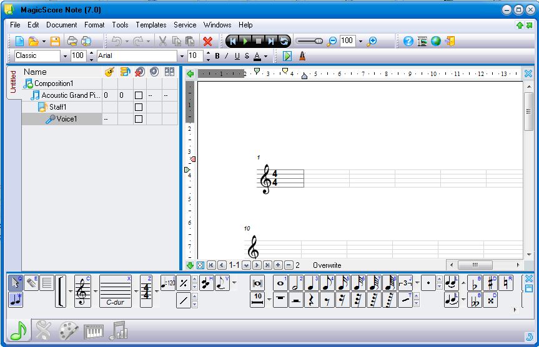Open the Arial font dropdown
This screenshot has height=347, width=539.
point(182,56)
